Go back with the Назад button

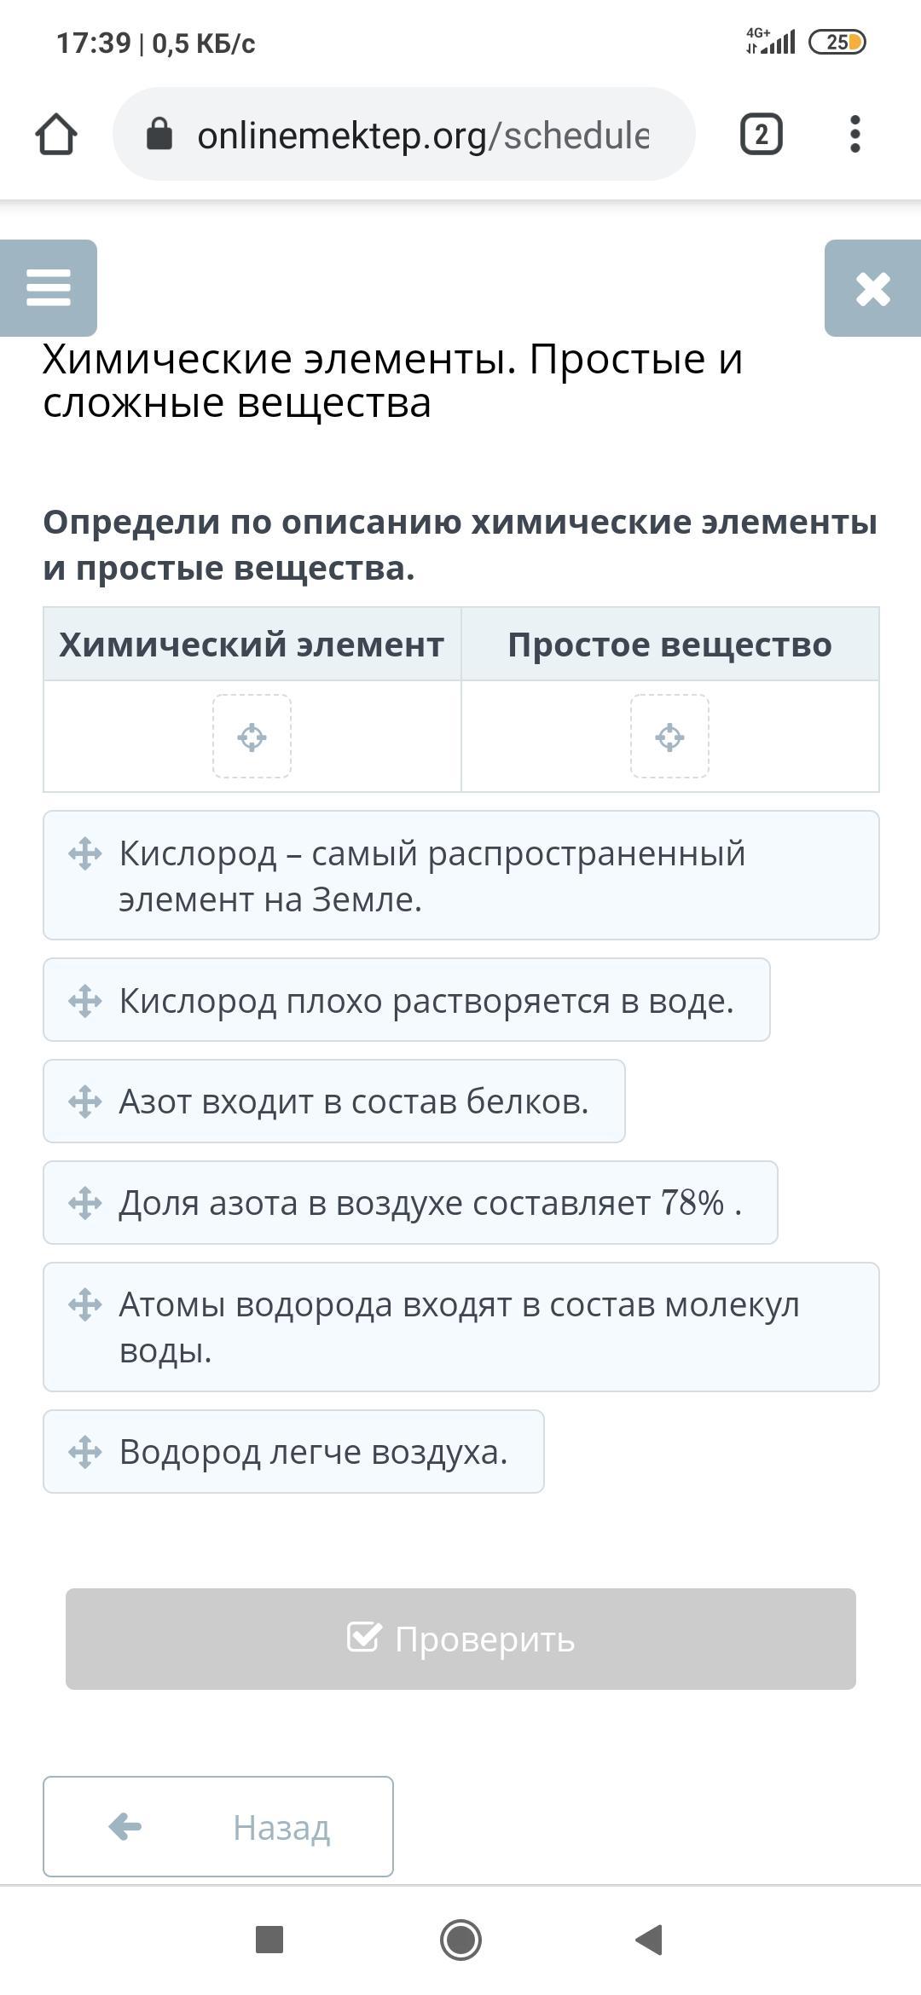[x=218, y=1827]
